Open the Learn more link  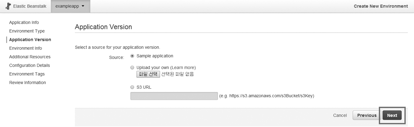tap(183, 67)
